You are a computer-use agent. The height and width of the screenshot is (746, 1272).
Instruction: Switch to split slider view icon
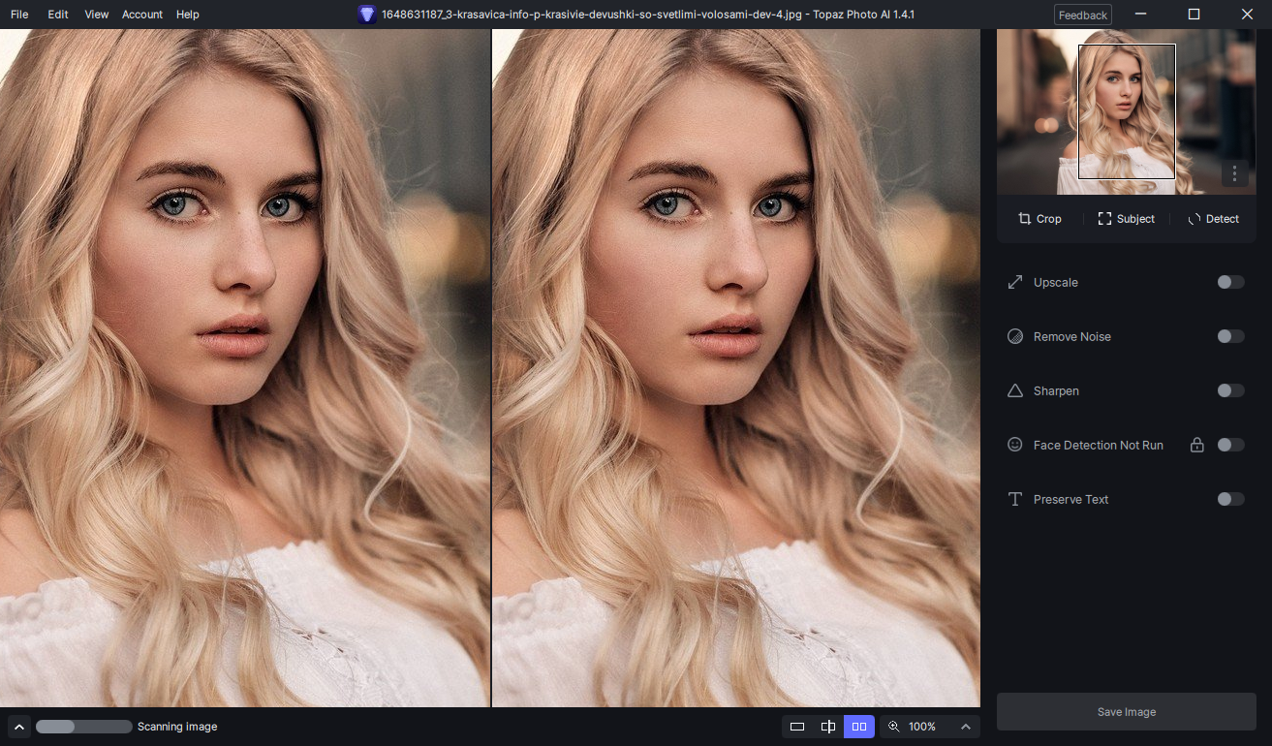828,727
